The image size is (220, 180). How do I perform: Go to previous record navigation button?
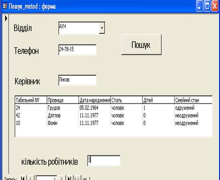coord(31,178)
